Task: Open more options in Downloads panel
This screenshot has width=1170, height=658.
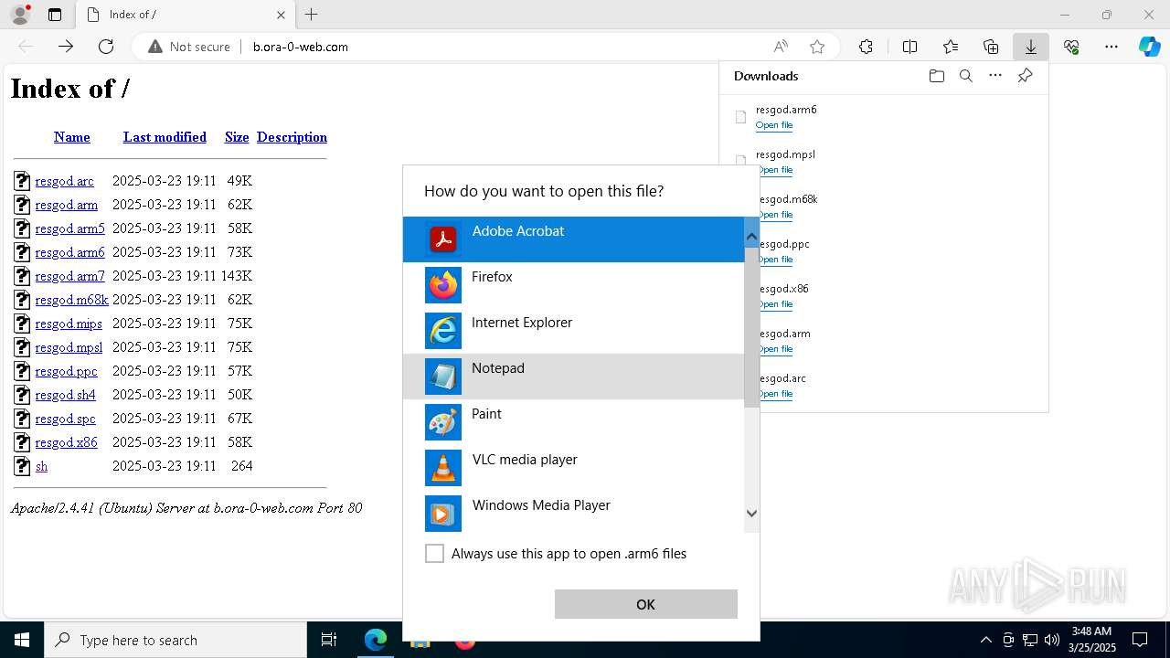Action: click(995, 76)
